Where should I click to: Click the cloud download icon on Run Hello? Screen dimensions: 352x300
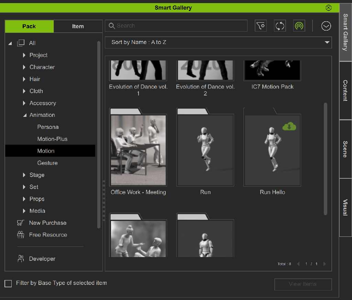point(289,127)
